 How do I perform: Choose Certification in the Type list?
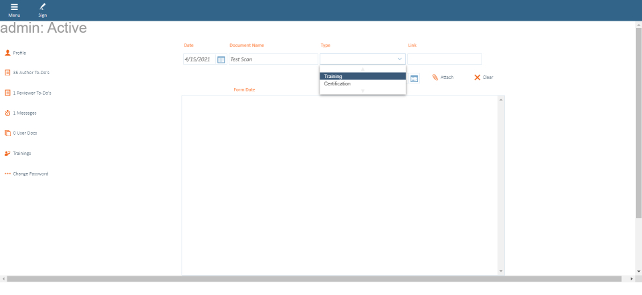tap(362, 83)
